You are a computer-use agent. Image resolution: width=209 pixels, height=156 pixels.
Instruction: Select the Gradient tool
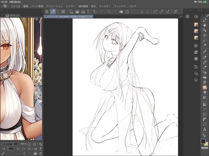(x=205, y=104)
